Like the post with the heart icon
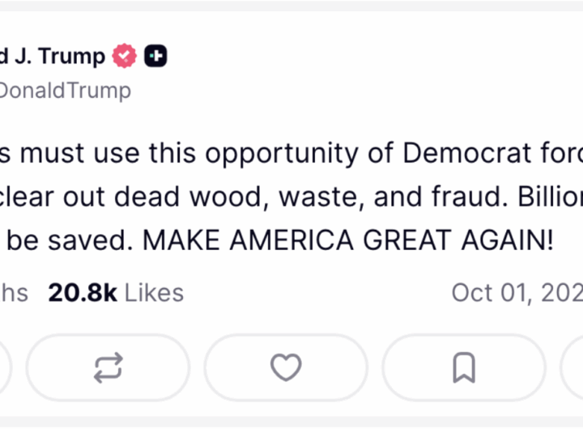The height and width of the screenshot is (429, 583). pyautogui.click(x=286, y=367)
